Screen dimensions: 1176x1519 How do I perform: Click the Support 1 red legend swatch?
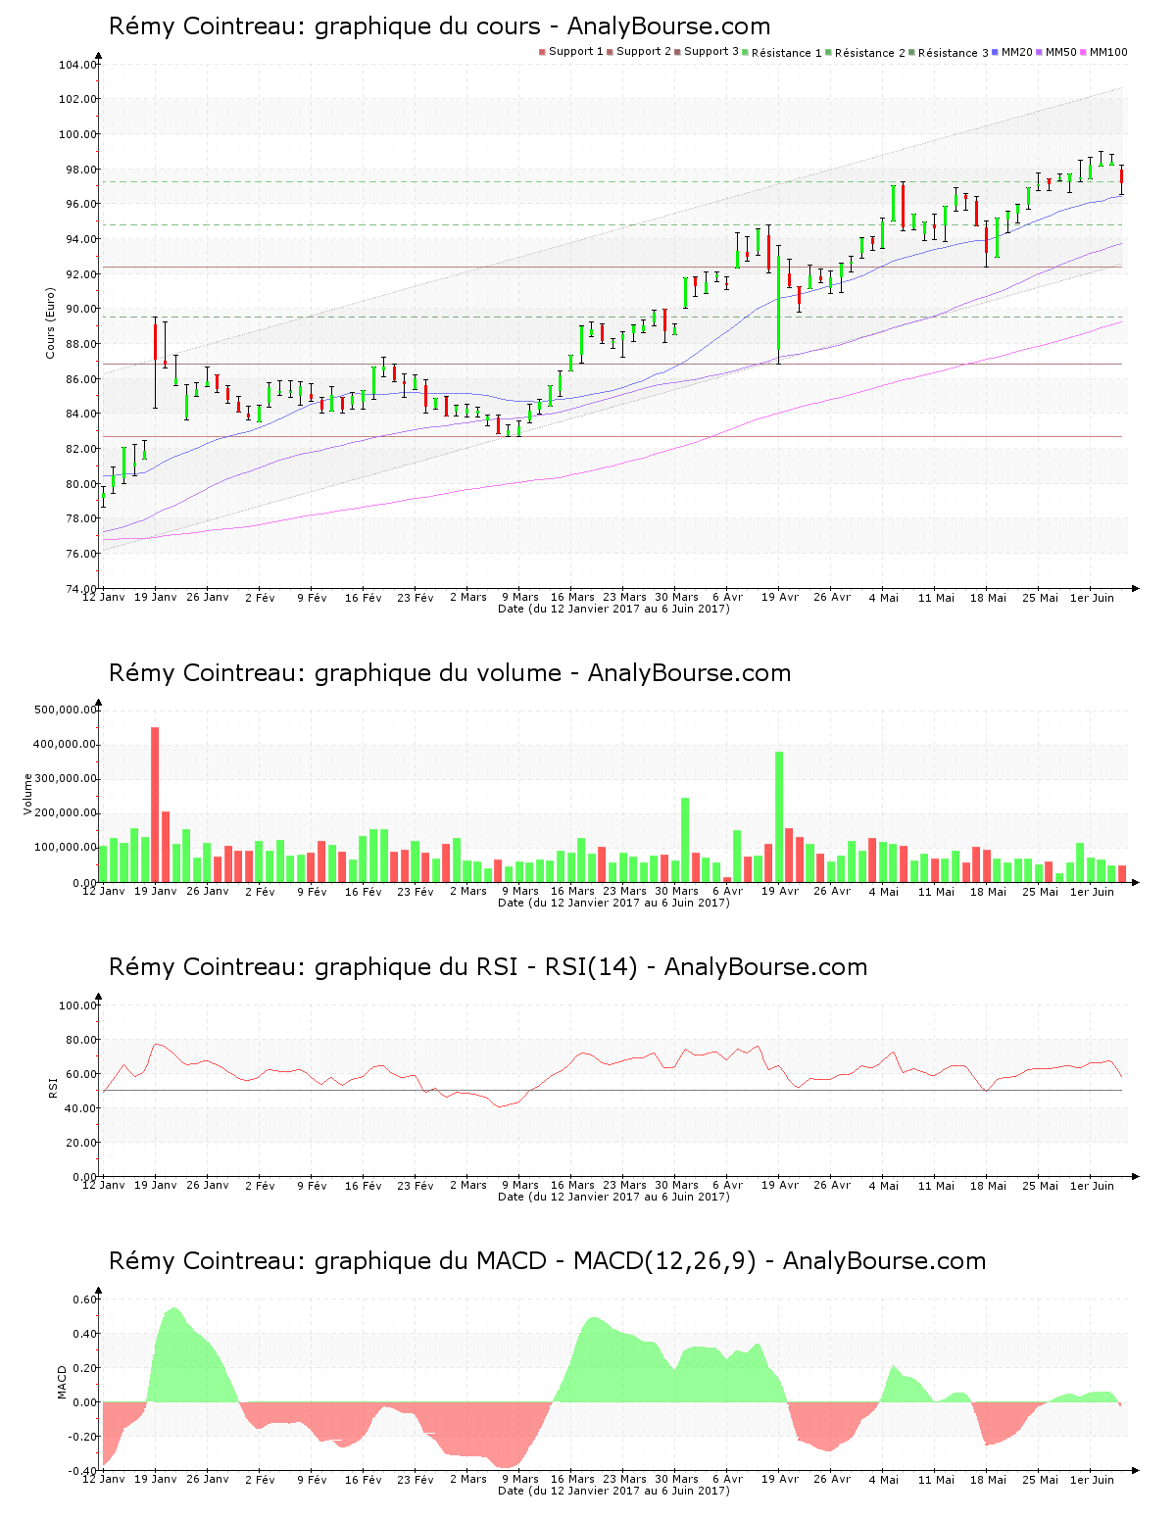542,52
